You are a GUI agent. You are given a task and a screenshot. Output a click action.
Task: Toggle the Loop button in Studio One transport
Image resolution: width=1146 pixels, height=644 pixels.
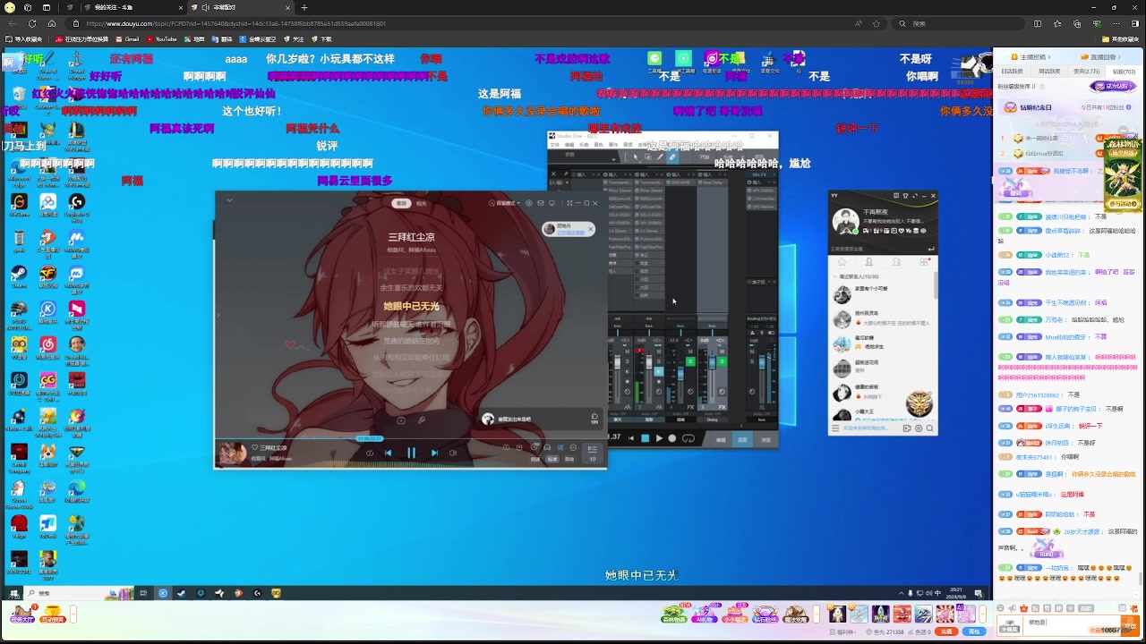point(688,438)
